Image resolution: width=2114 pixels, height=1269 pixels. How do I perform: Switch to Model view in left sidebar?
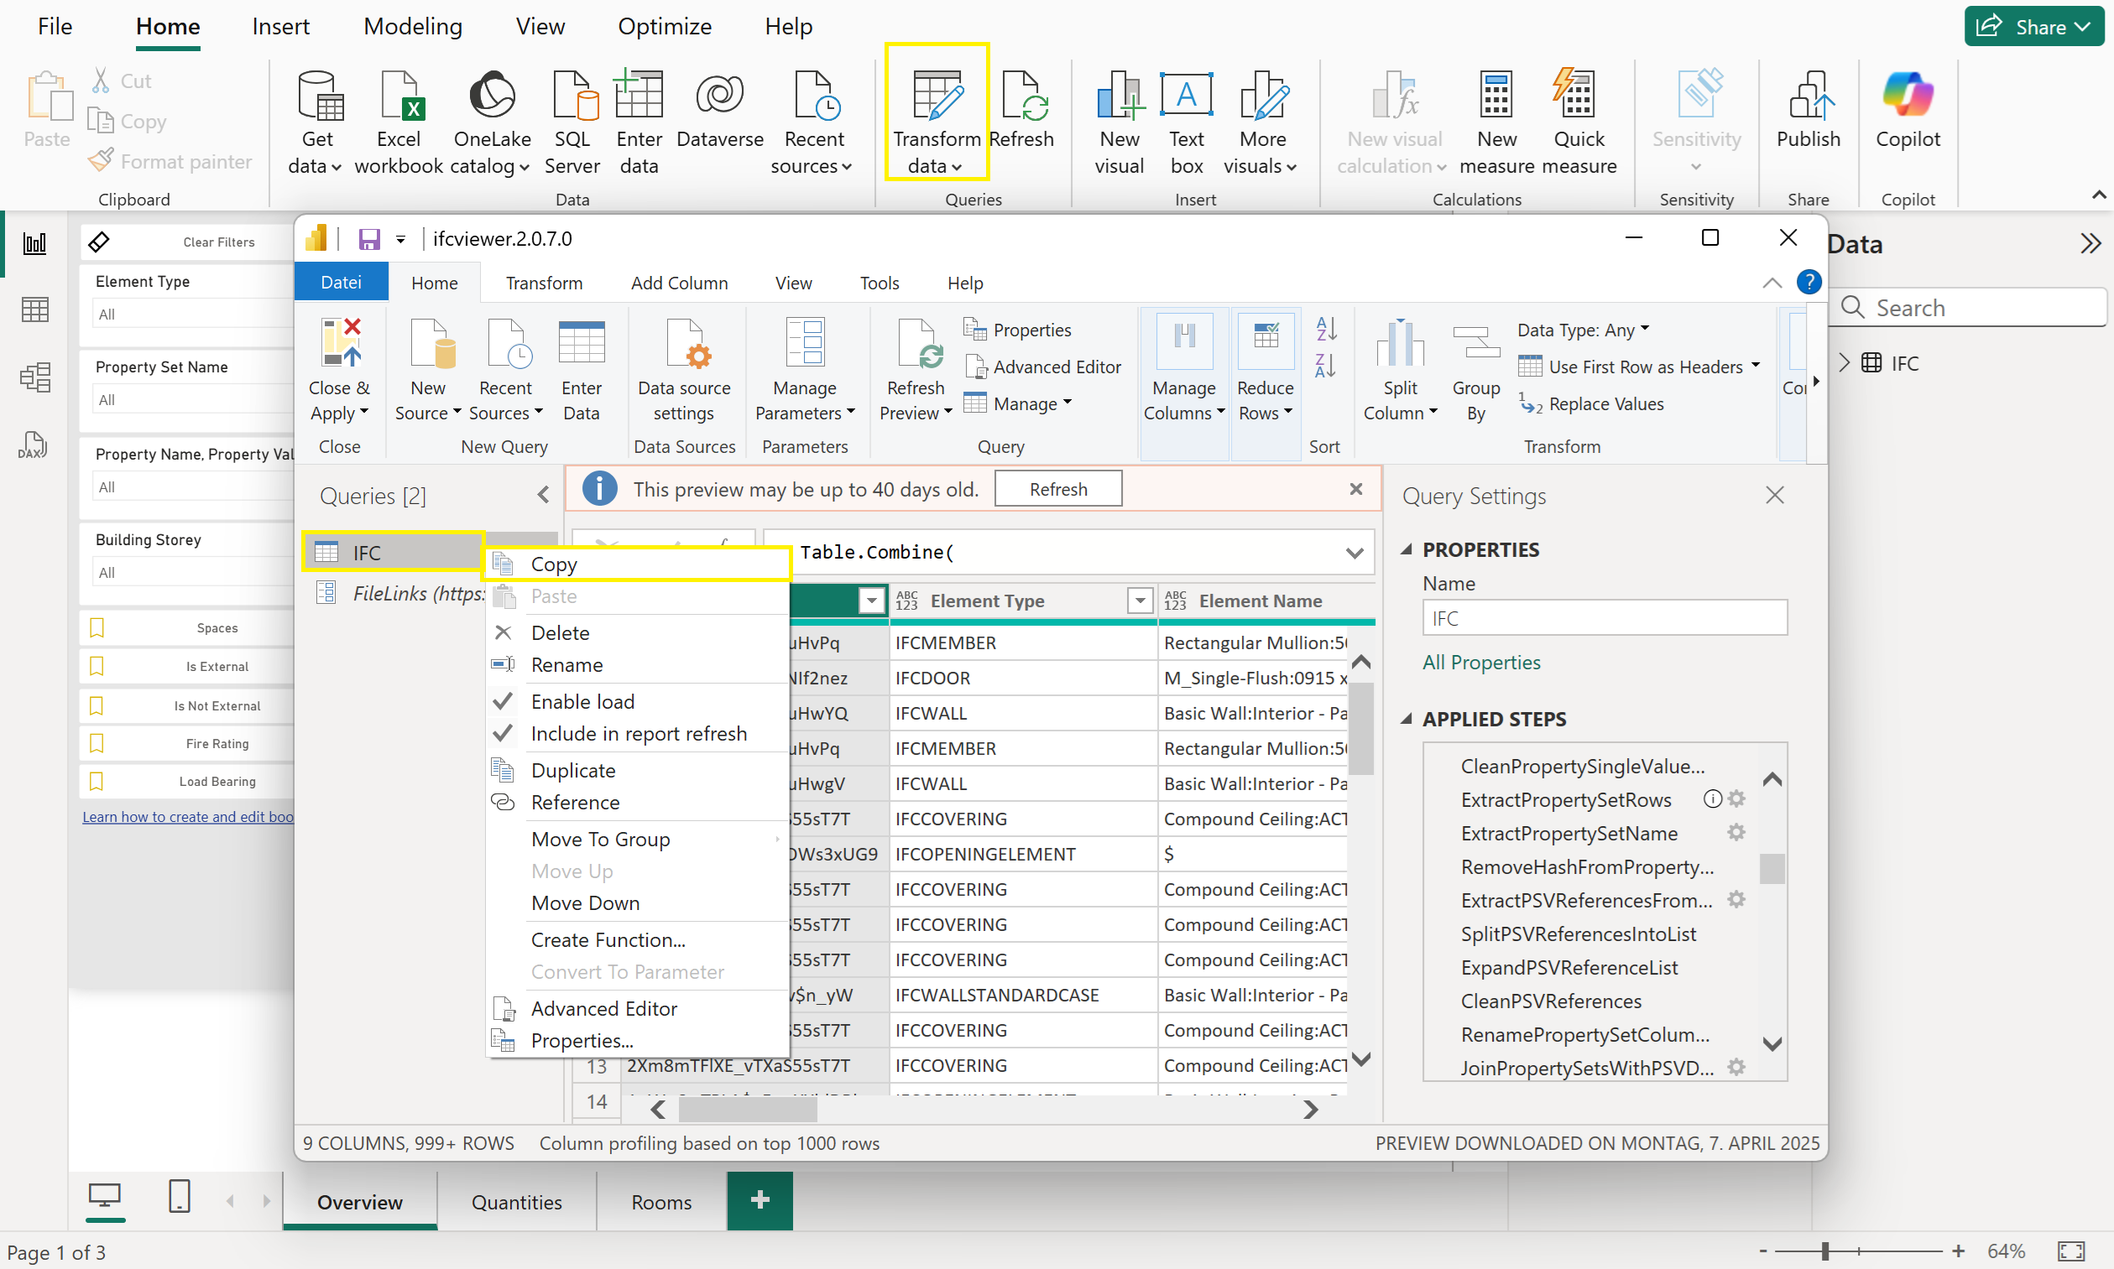[35, 377]
